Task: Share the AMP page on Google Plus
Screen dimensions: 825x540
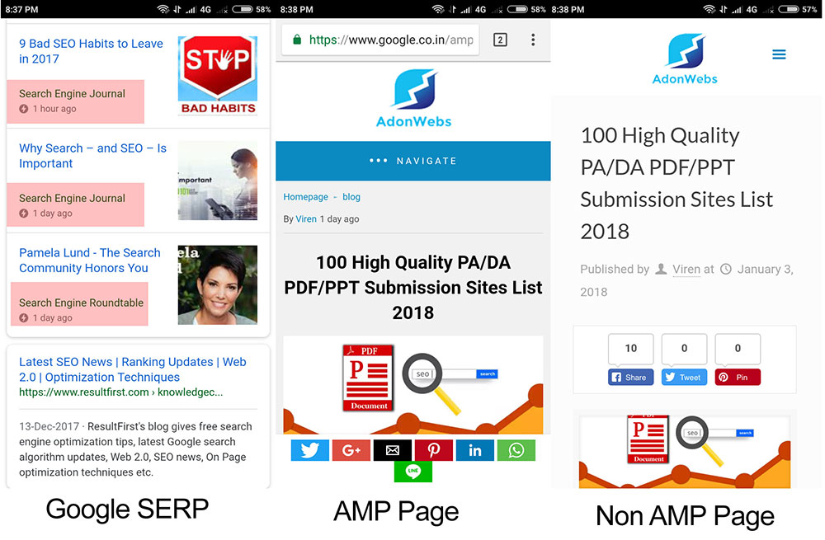Action: (x=351, y=450)
